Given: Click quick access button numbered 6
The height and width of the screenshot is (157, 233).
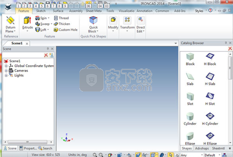Looking at the screenshot, I should (47, 6).
